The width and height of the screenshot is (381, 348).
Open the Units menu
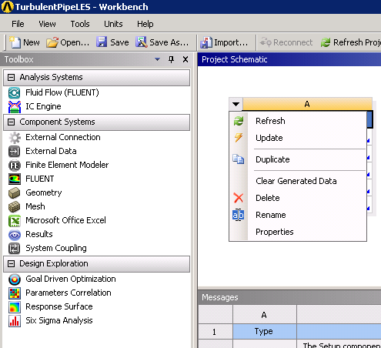pyautogui.click(x=113, y=24)
